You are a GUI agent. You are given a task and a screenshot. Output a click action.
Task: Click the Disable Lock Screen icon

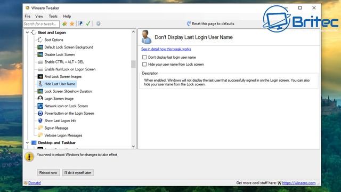click(x=40, y=54)
